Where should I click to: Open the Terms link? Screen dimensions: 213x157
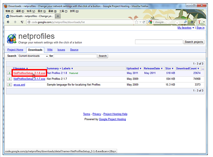pos(87,114)
